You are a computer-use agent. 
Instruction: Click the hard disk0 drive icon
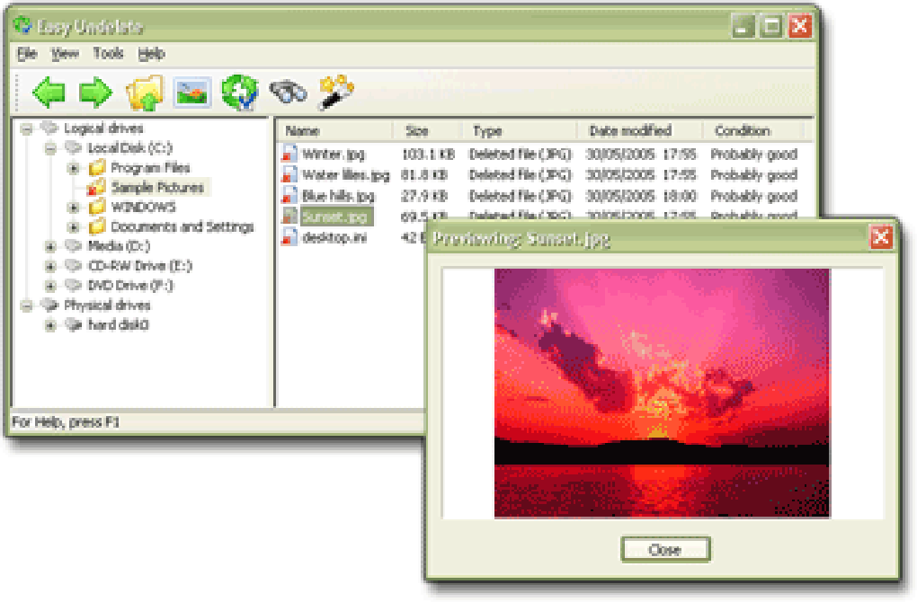(73, 323)
